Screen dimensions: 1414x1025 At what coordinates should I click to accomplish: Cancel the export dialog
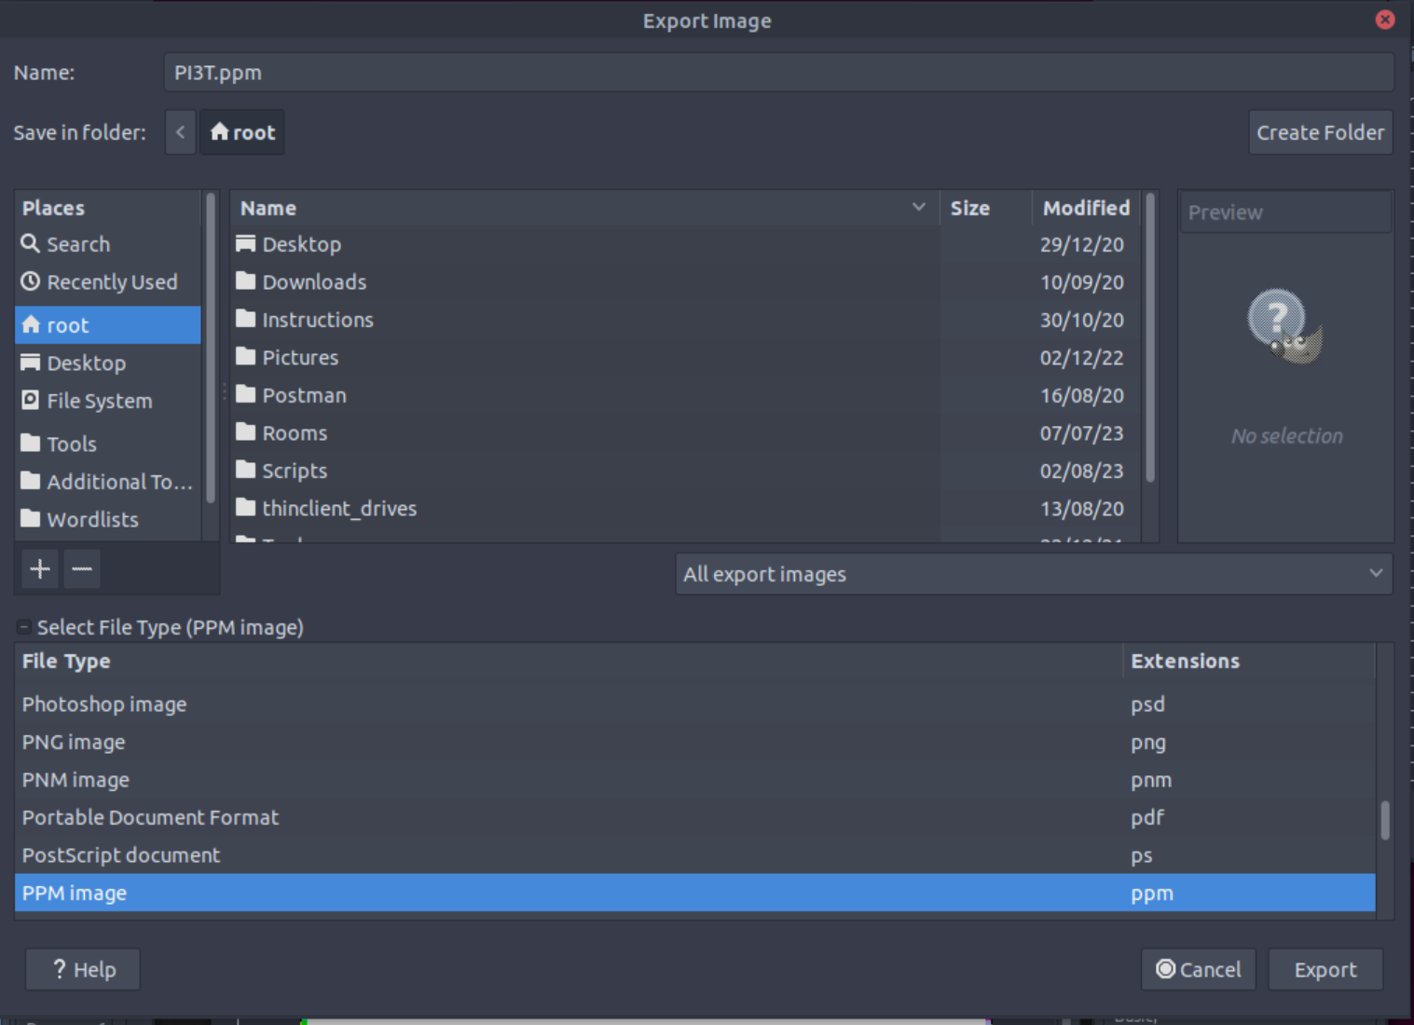[x=1199, y=970]
